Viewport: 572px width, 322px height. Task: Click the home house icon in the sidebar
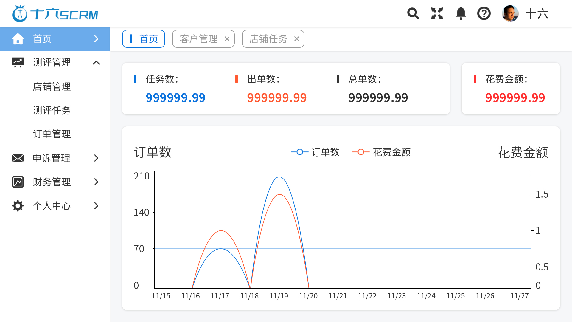pyautogui.click(x=18, y=39)
